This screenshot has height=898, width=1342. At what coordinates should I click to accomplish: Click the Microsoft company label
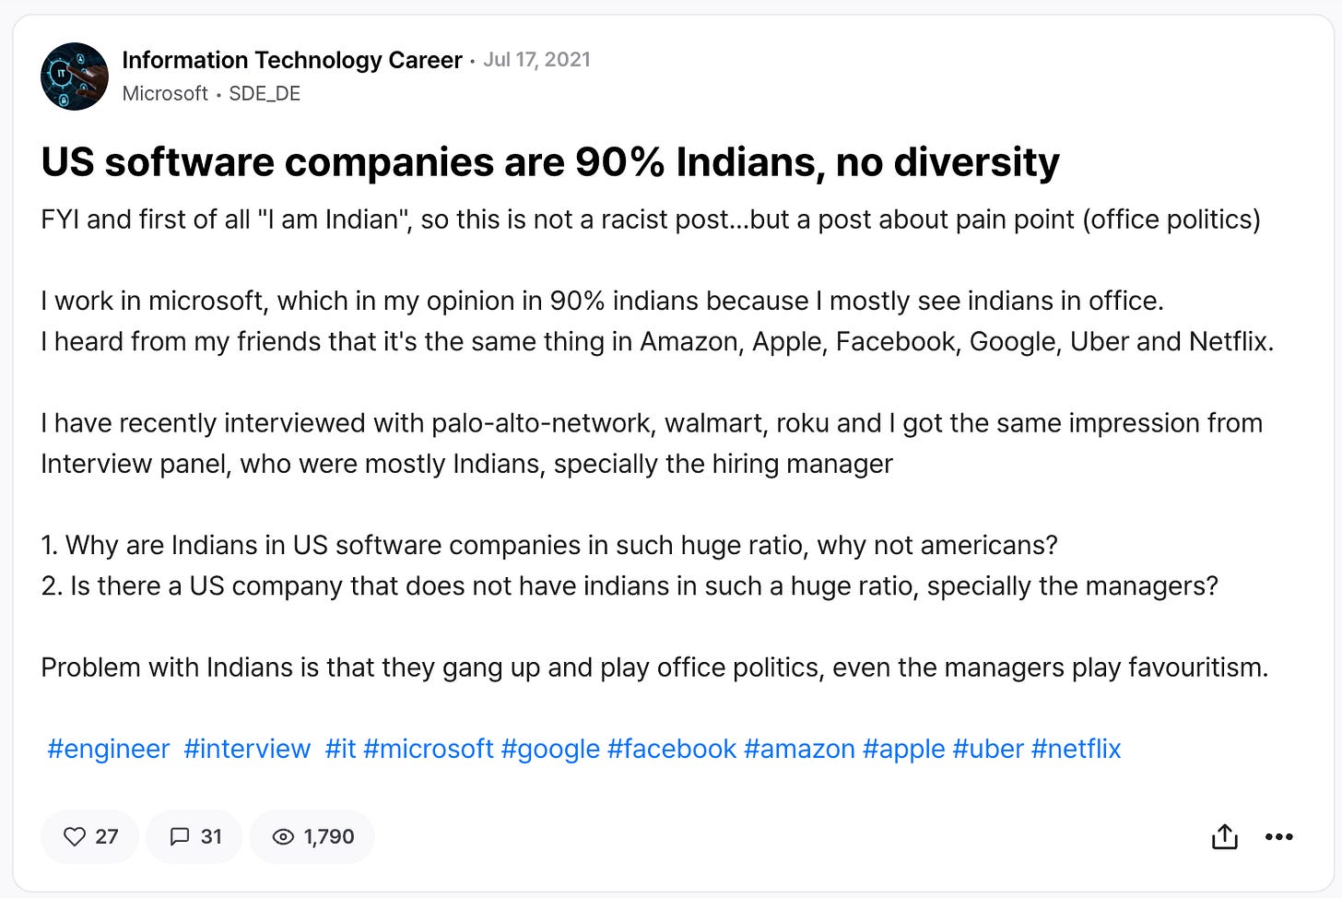pyautogui.click(x=164, y=93)
